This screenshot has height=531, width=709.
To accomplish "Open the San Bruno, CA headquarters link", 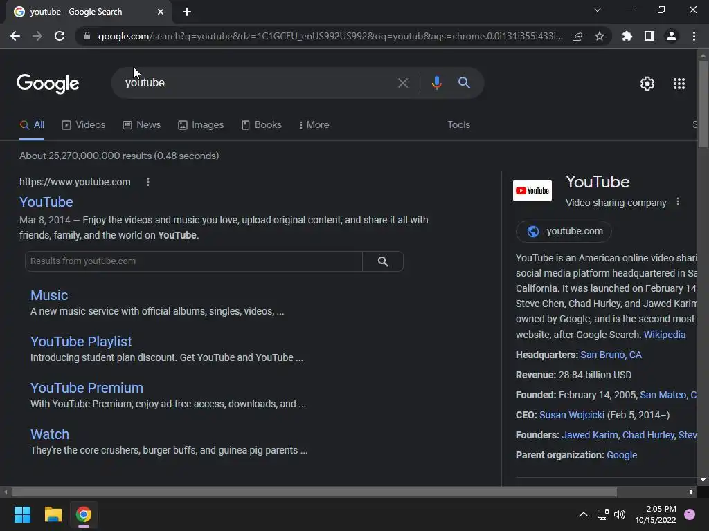I will coord(611,355).
